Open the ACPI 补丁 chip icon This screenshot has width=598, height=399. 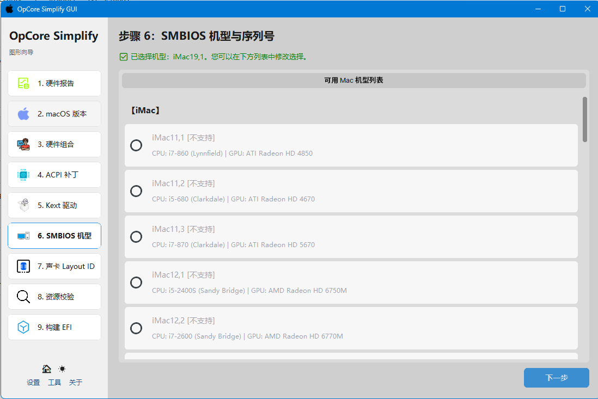click(23, 175)
